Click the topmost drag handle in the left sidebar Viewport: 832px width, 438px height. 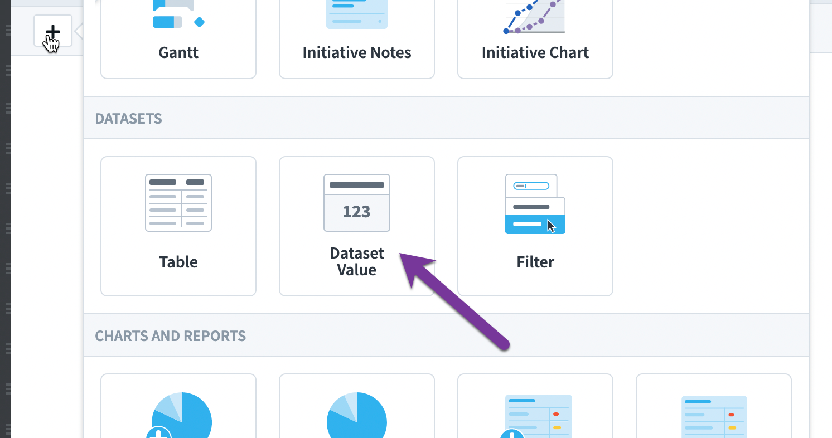click(8, 30)
